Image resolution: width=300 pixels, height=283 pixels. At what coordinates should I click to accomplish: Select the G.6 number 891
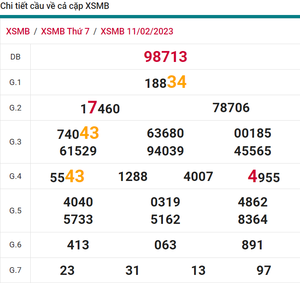252,245
